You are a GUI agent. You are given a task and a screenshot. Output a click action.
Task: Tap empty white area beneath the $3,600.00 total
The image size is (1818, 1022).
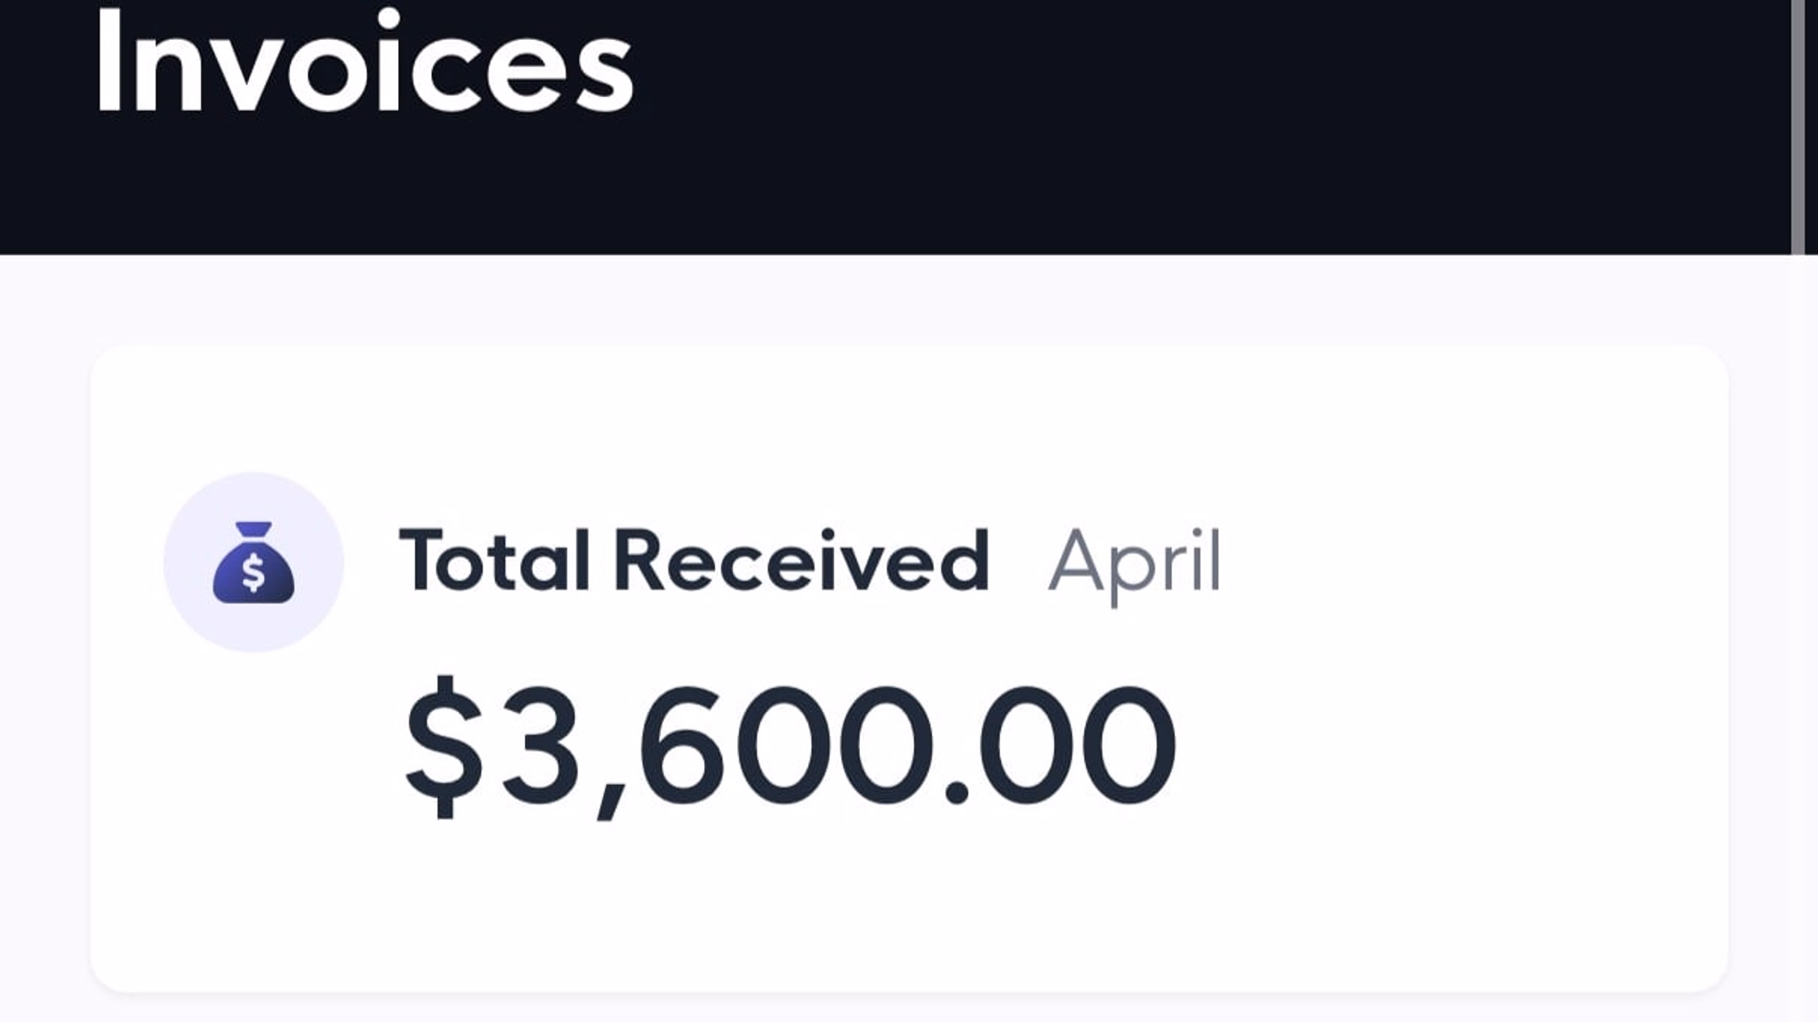790,904
